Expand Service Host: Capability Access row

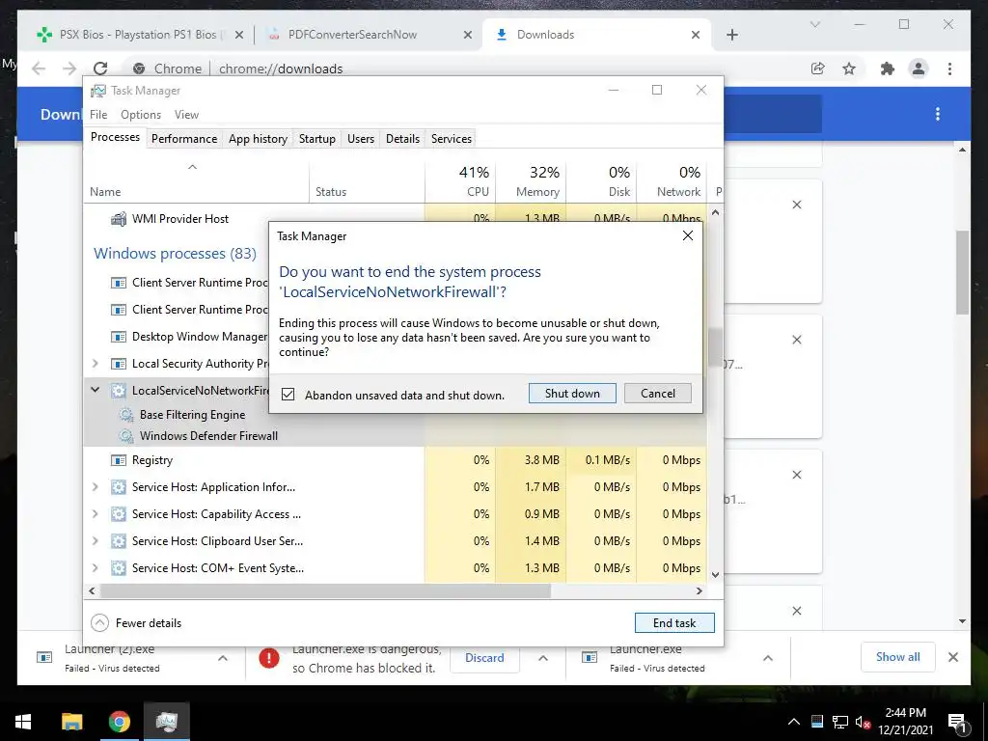(96, 513)
